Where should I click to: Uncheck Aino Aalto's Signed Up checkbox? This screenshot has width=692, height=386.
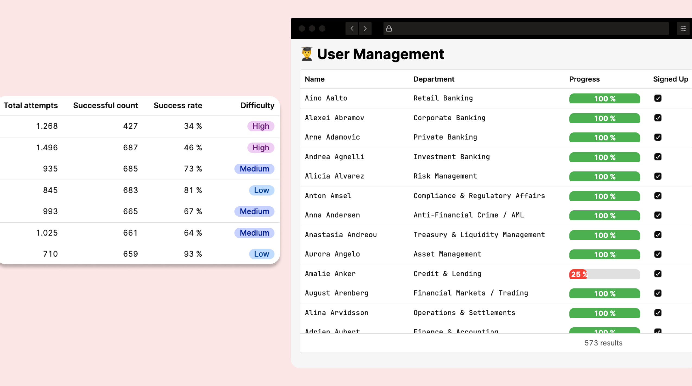point(658,98)
